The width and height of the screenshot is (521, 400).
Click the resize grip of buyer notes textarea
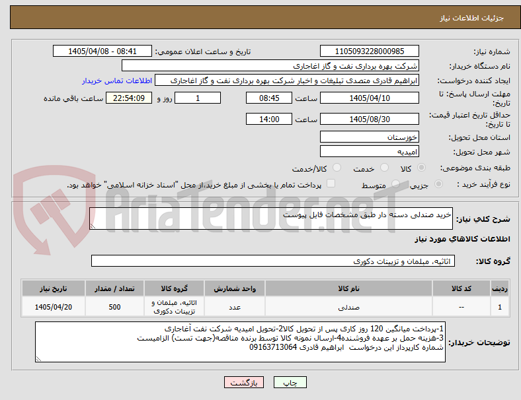[38, 359]
